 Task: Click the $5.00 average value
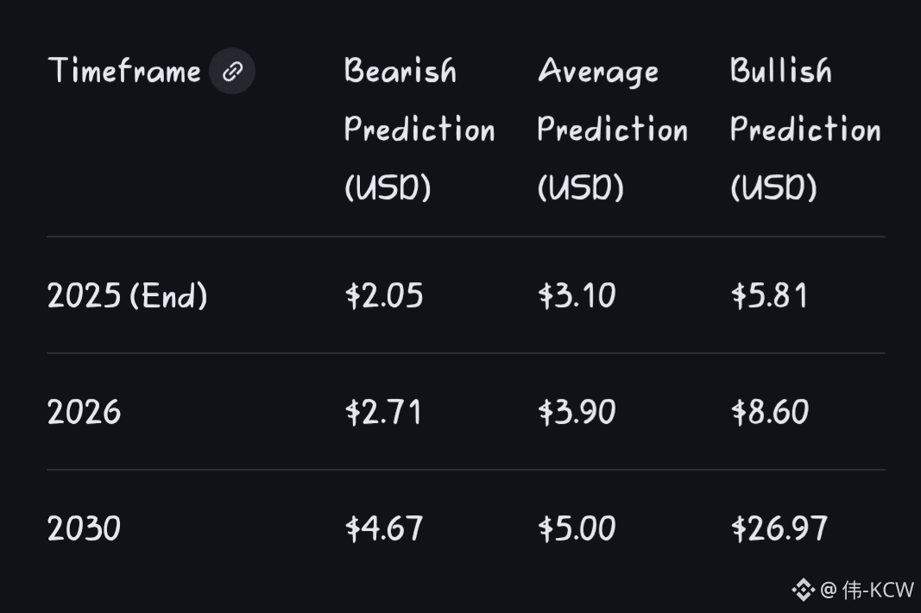pos(577,528)
